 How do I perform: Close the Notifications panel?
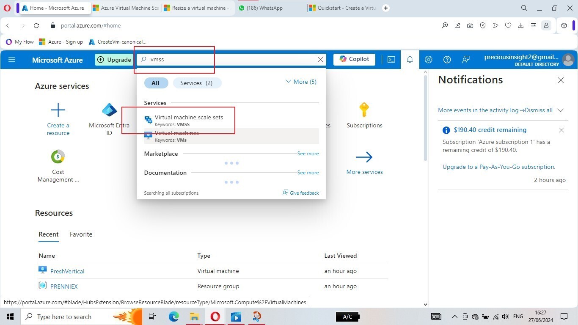tap(561, 80)
